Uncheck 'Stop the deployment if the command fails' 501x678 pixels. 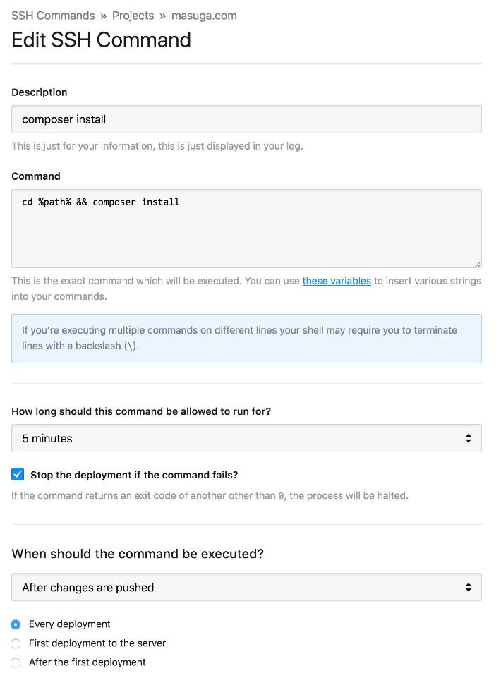pyautogui.click(x=18, y=474)
